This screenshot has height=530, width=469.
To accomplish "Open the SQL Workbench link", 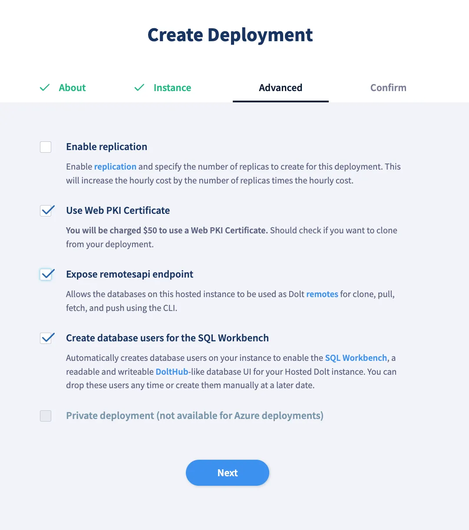I will coord(356,358).
